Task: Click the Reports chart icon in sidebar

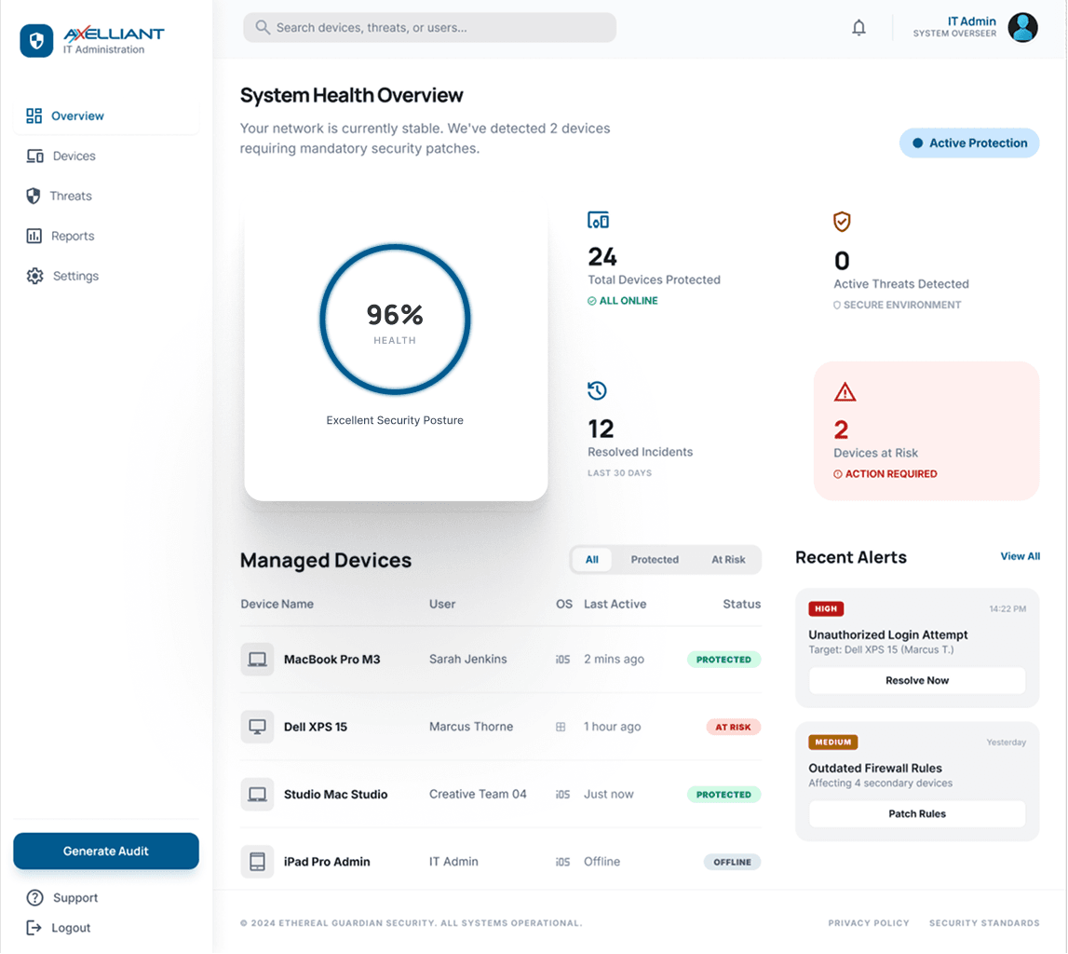Action: coord(34,236)
